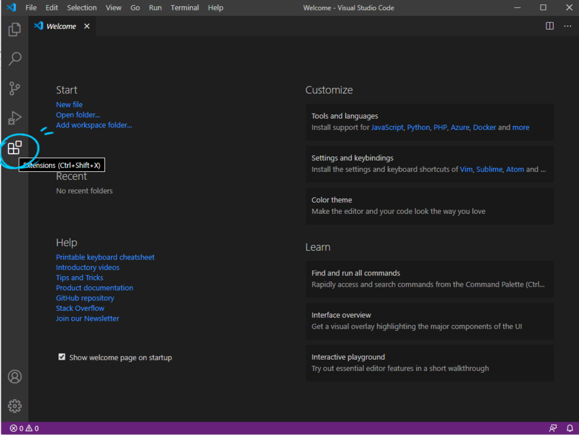579x435 pixels.
Task: Open the Go menu
Action: pos(135,8)
